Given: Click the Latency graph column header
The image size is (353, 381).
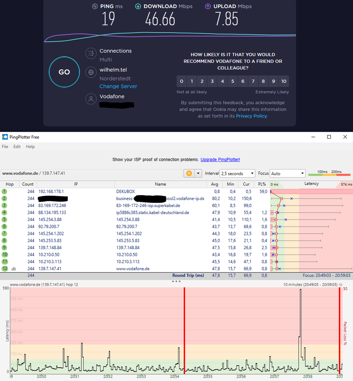Looking at the screenshot, I should [311, 184].
